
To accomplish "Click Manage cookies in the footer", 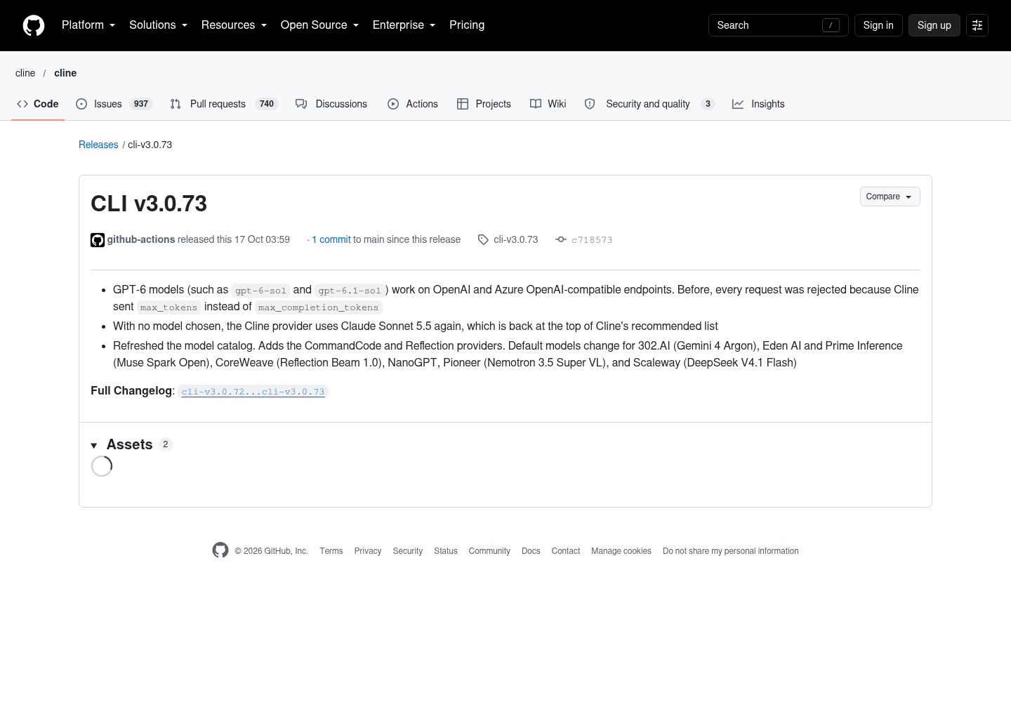I will 621,551.
